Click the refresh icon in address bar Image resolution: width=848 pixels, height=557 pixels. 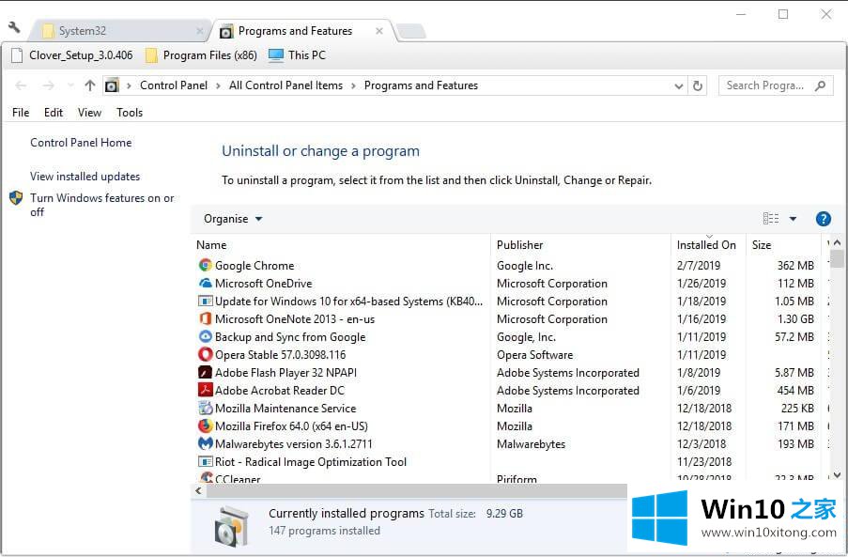pos(698,85)
